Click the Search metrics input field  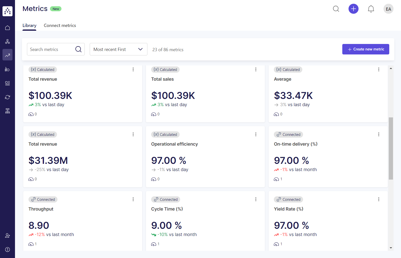click(51, 49)
